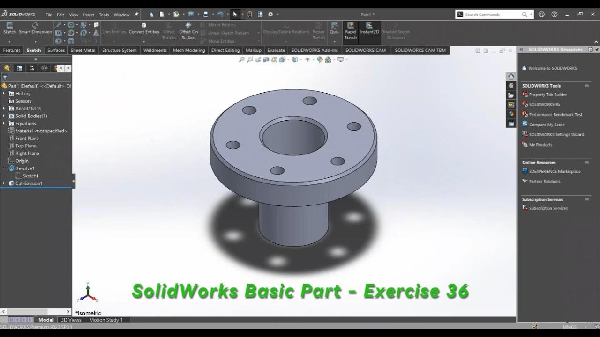The image size is (600, 337).
Task: Open PropertyManager tab icon
Action: click(x=19, y=68)
